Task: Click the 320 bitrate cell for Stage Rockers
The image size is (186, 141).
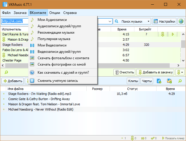Action: (x=146, y=45)
